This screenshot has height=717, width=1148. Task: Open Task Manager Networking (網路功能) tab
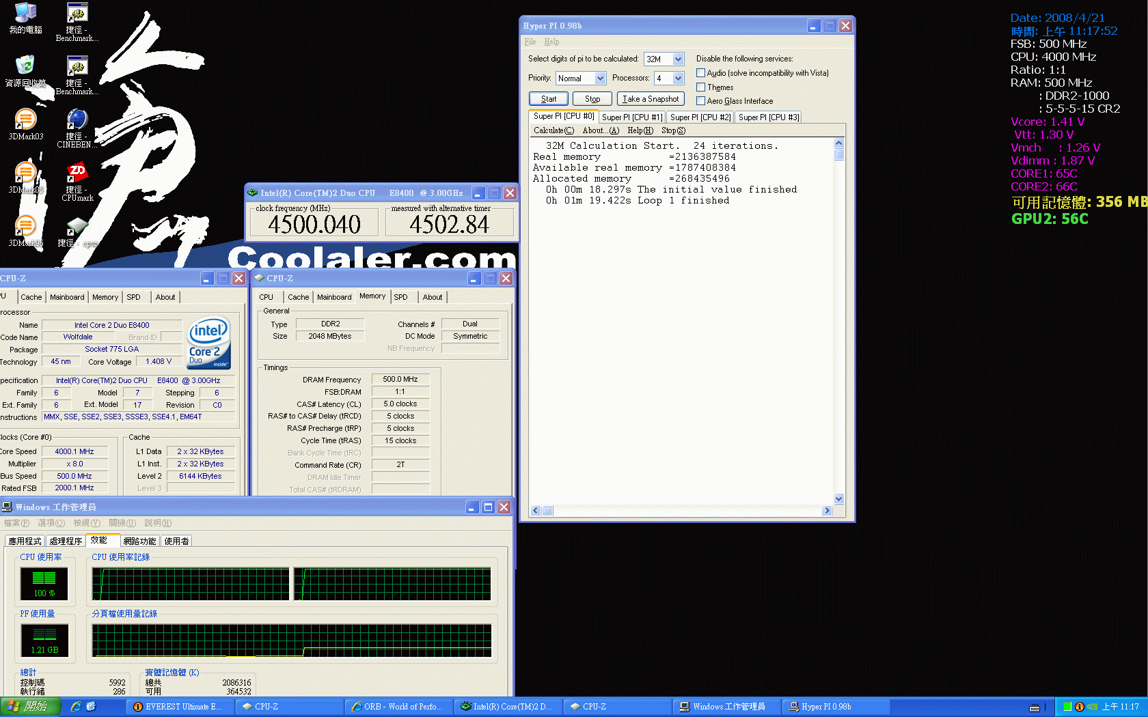[139, 541]
